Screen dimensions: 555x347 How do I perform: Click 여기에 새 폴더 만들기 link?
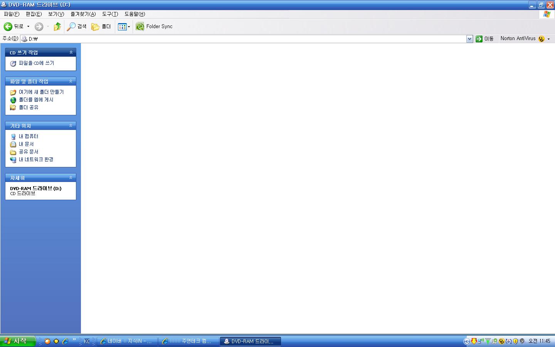click(x=41, y=92)
